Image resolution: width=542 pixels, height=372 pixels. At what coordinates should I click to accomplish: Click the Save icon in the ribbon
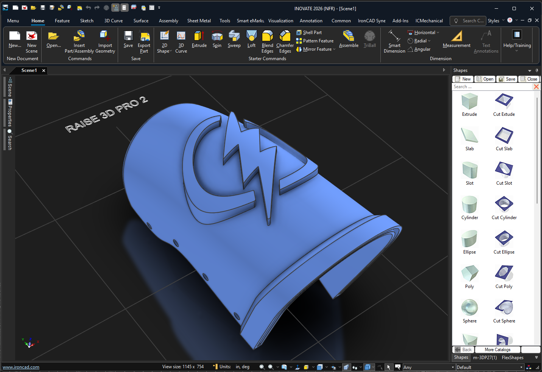(x=128, y=39)
